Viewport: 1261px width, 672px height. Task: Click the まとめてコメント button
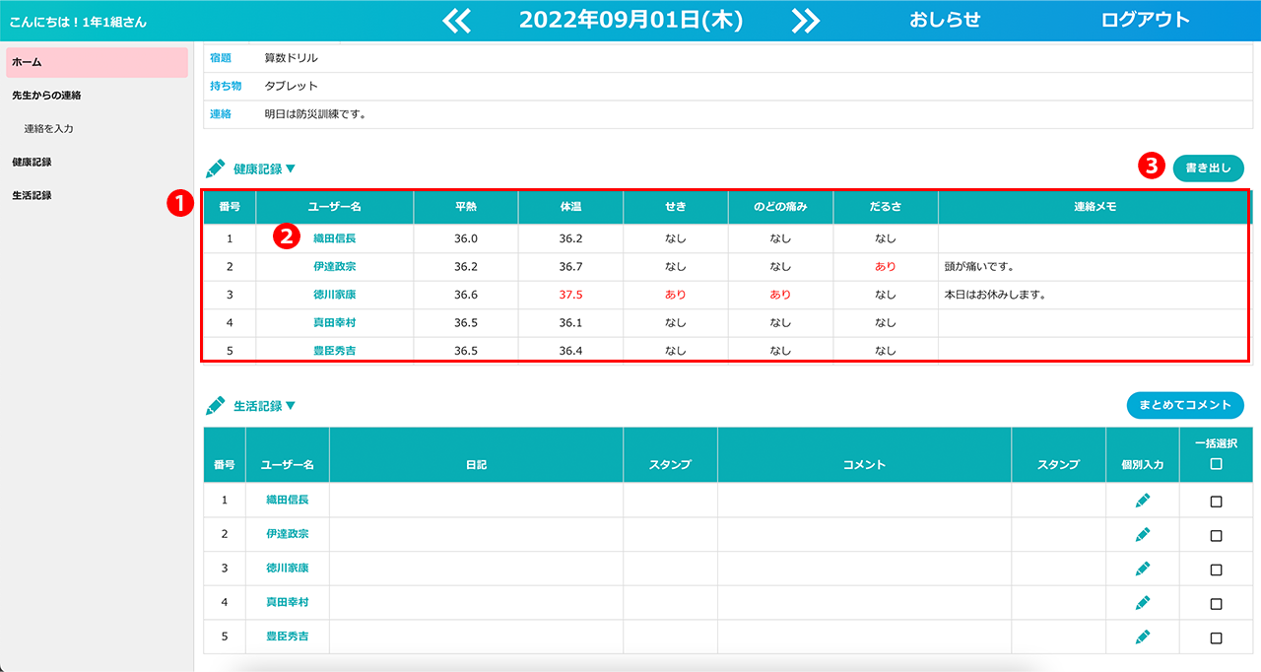(1185, 405)
